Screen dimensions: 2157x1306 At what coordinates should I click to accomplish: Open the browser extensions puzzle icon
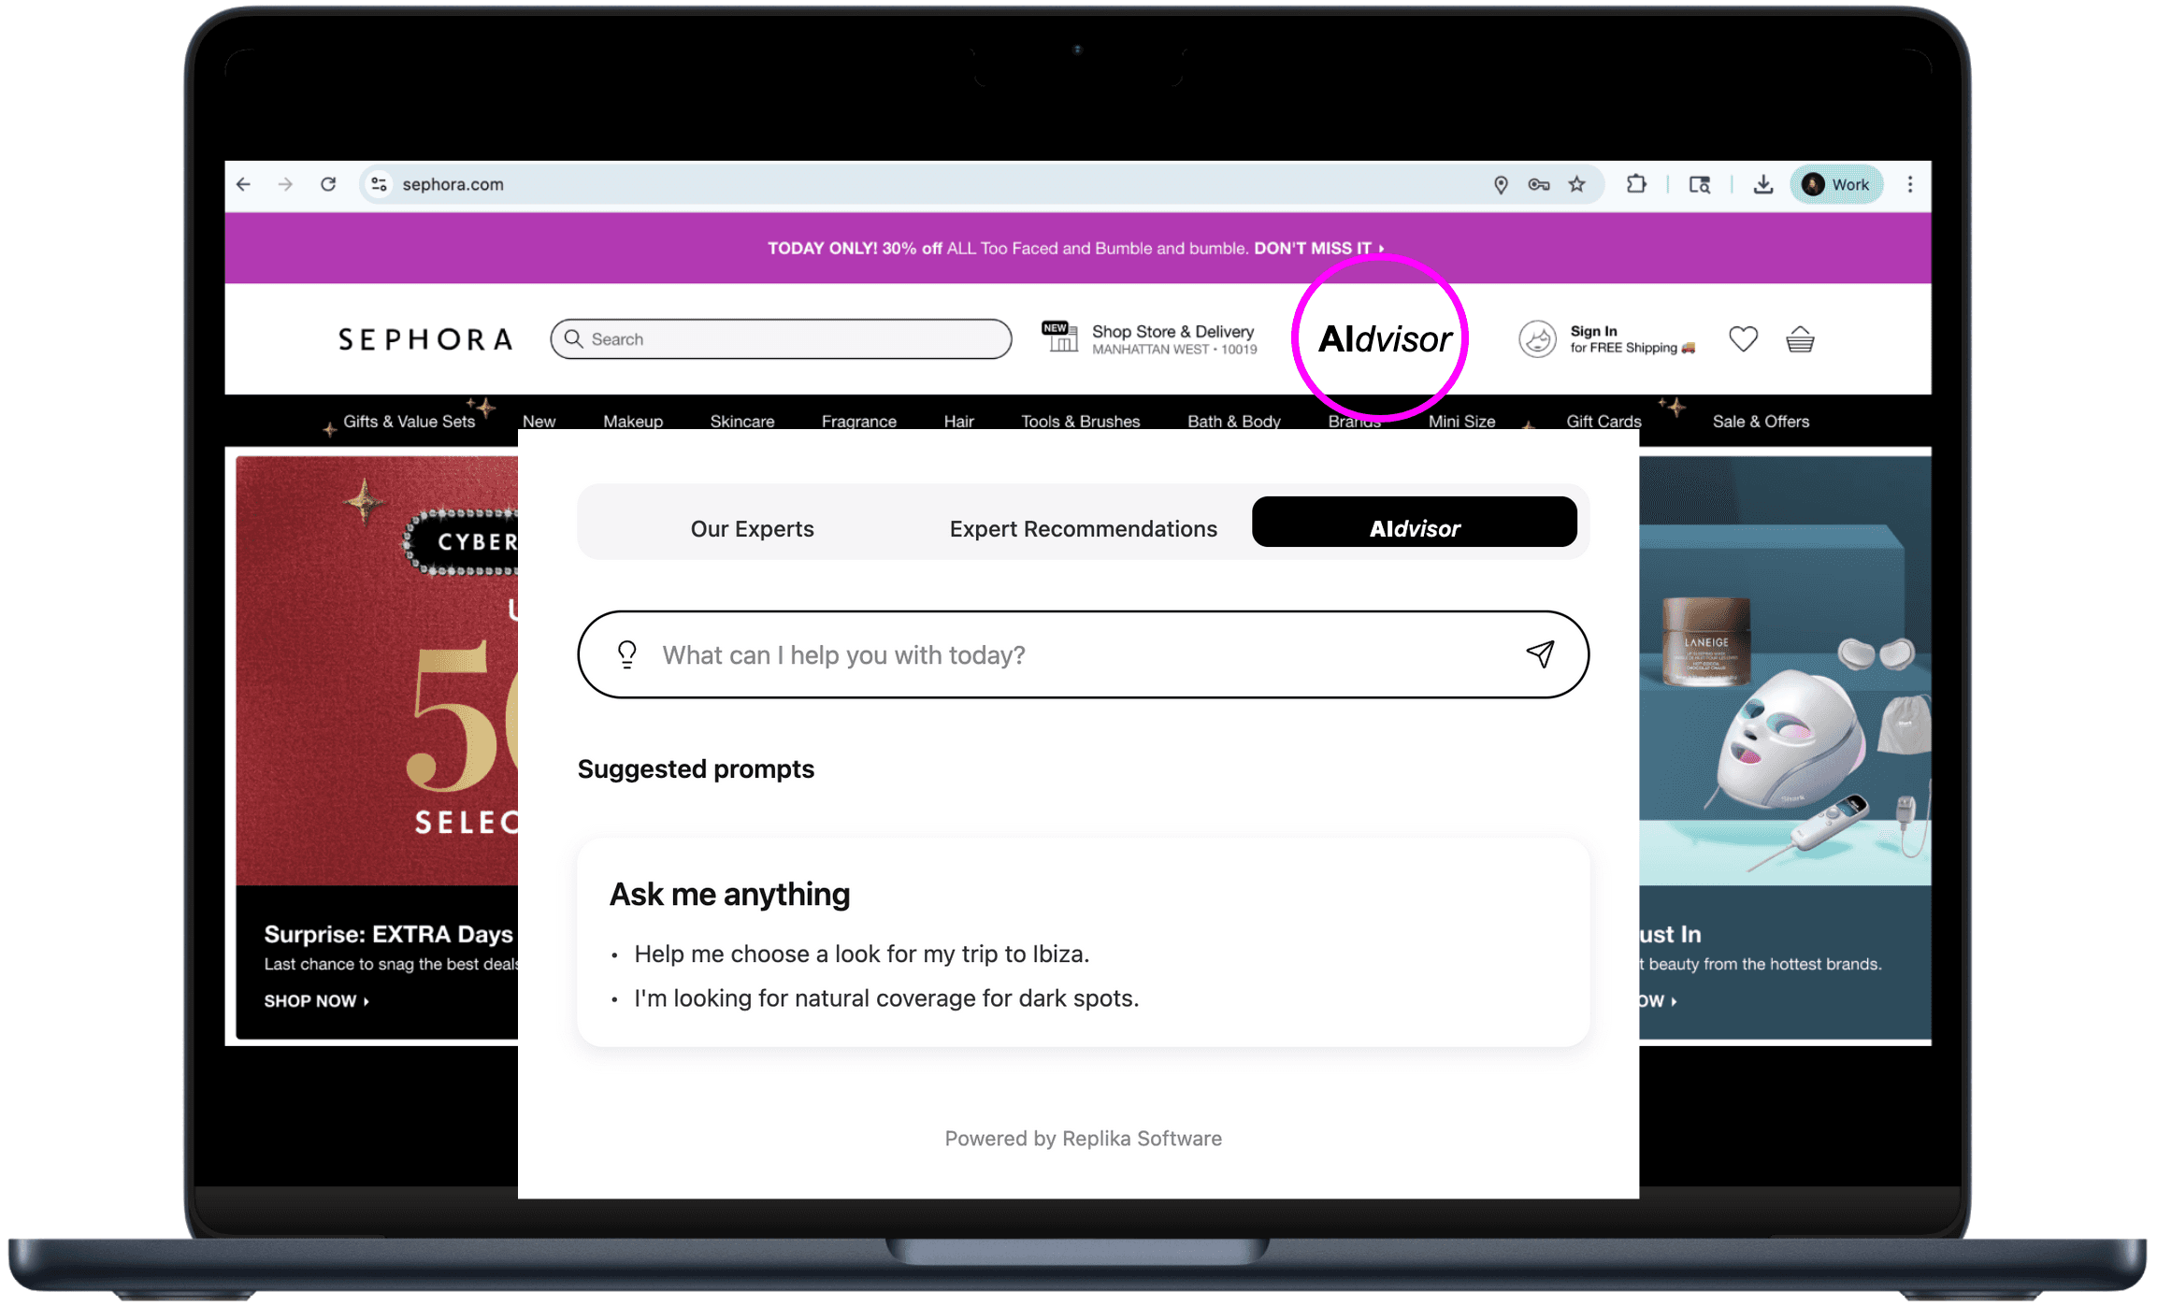(x=1636, y=184)
